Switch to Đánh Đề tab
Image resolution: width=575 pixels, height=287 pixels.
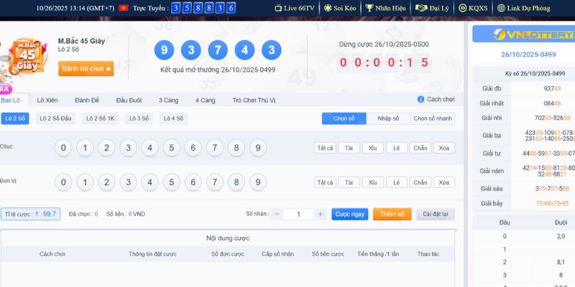(87, 100)
